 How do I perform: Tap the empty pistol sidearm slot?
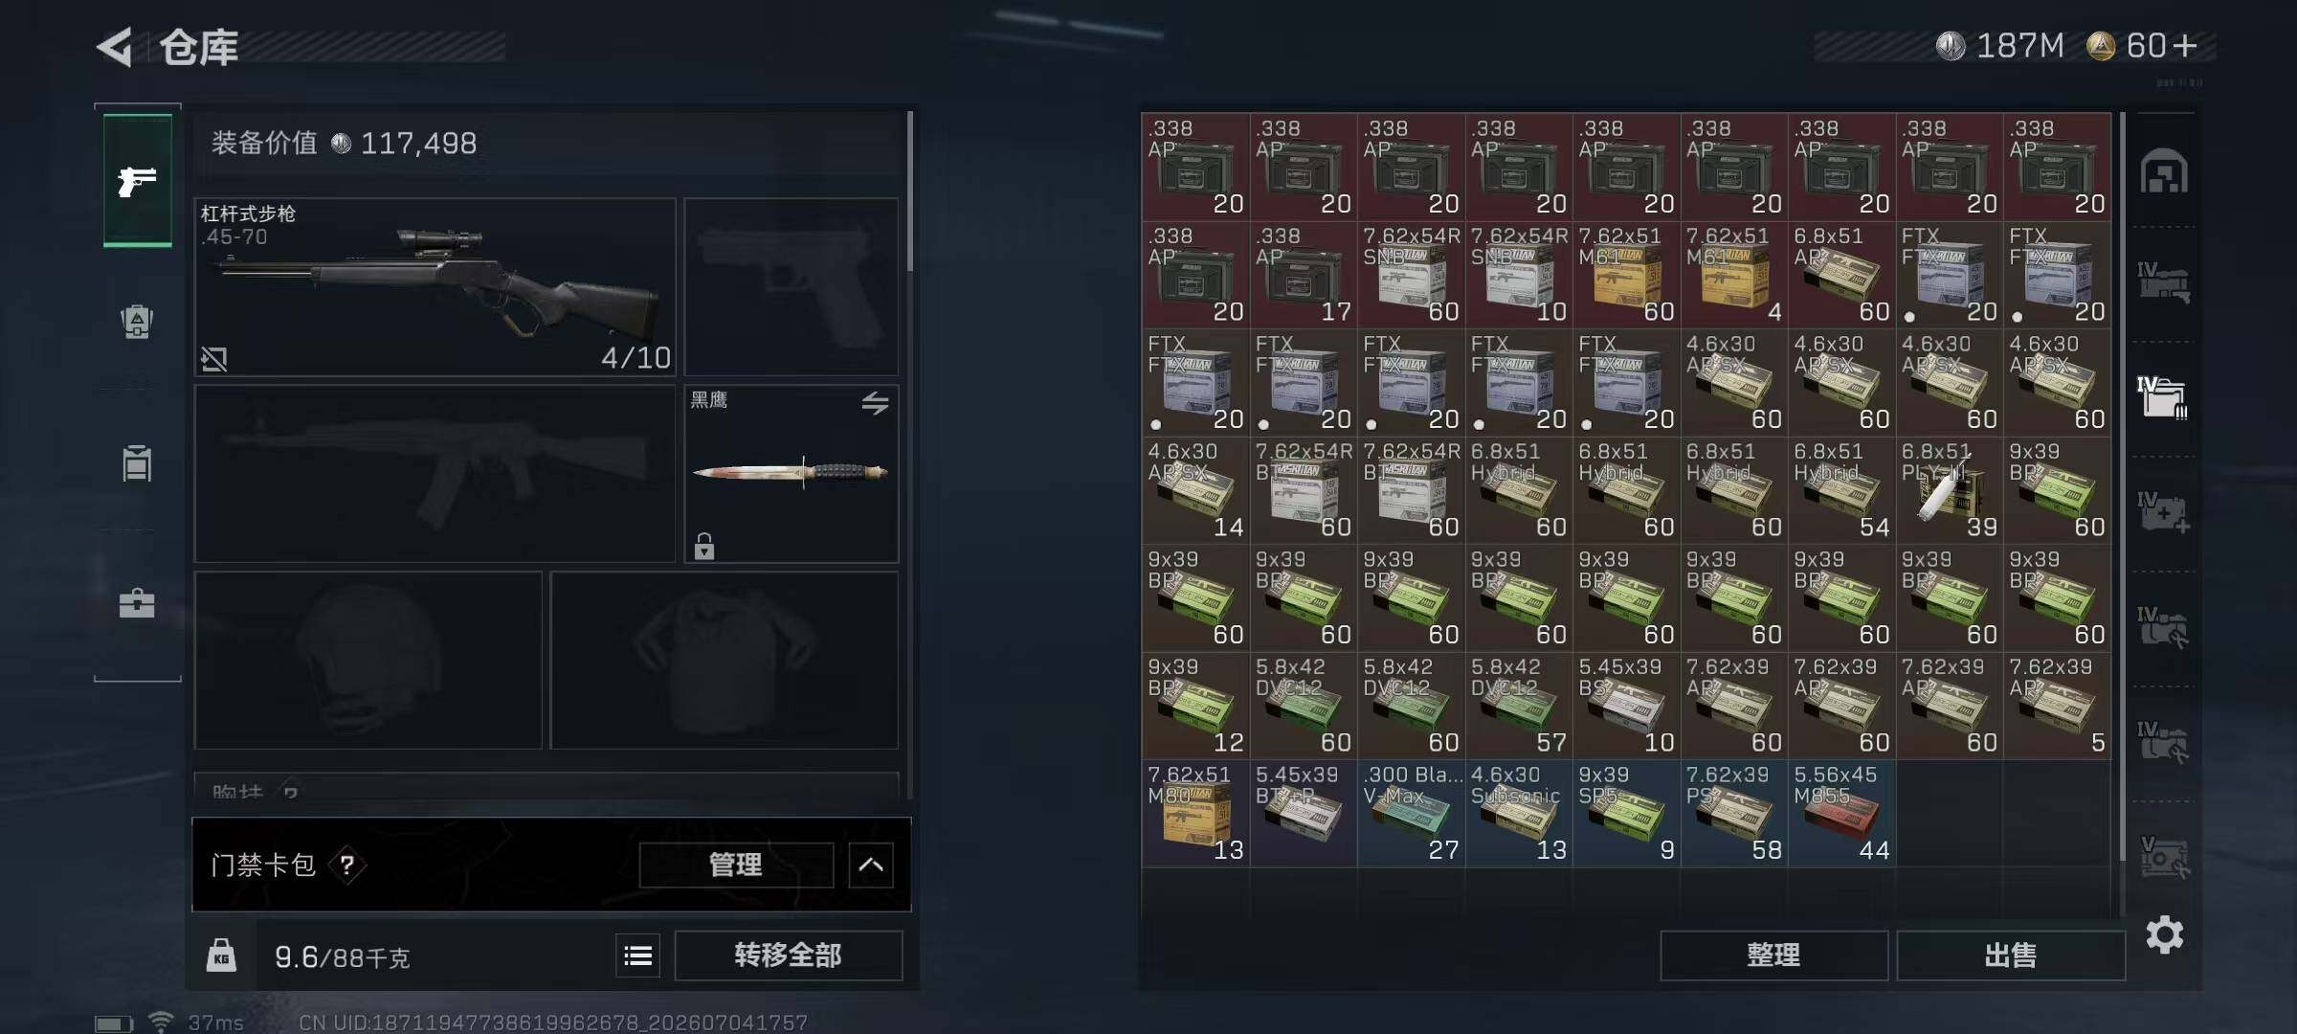coord(792,286)
